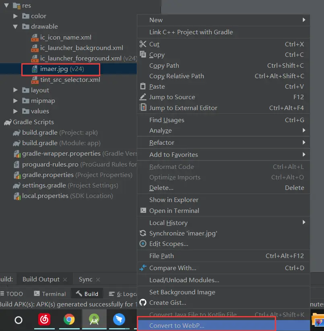324x331 pixels.
Task: Click the imaer.jpg image file icon
Action: pyautogui.click(x=35, y=69)
